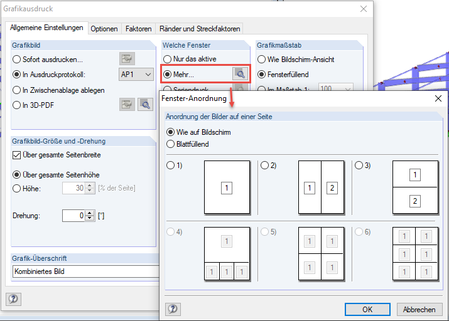Click Abbrechen button
The width and height of the screenshot is (449, 321).
[419, 309]
